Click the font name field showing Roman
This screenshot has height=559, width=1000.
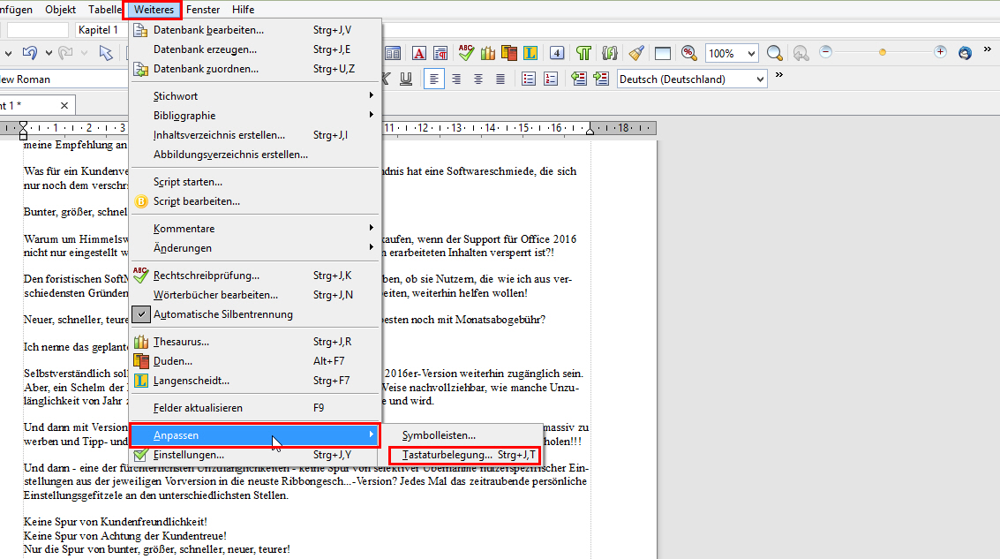point(64,79)
